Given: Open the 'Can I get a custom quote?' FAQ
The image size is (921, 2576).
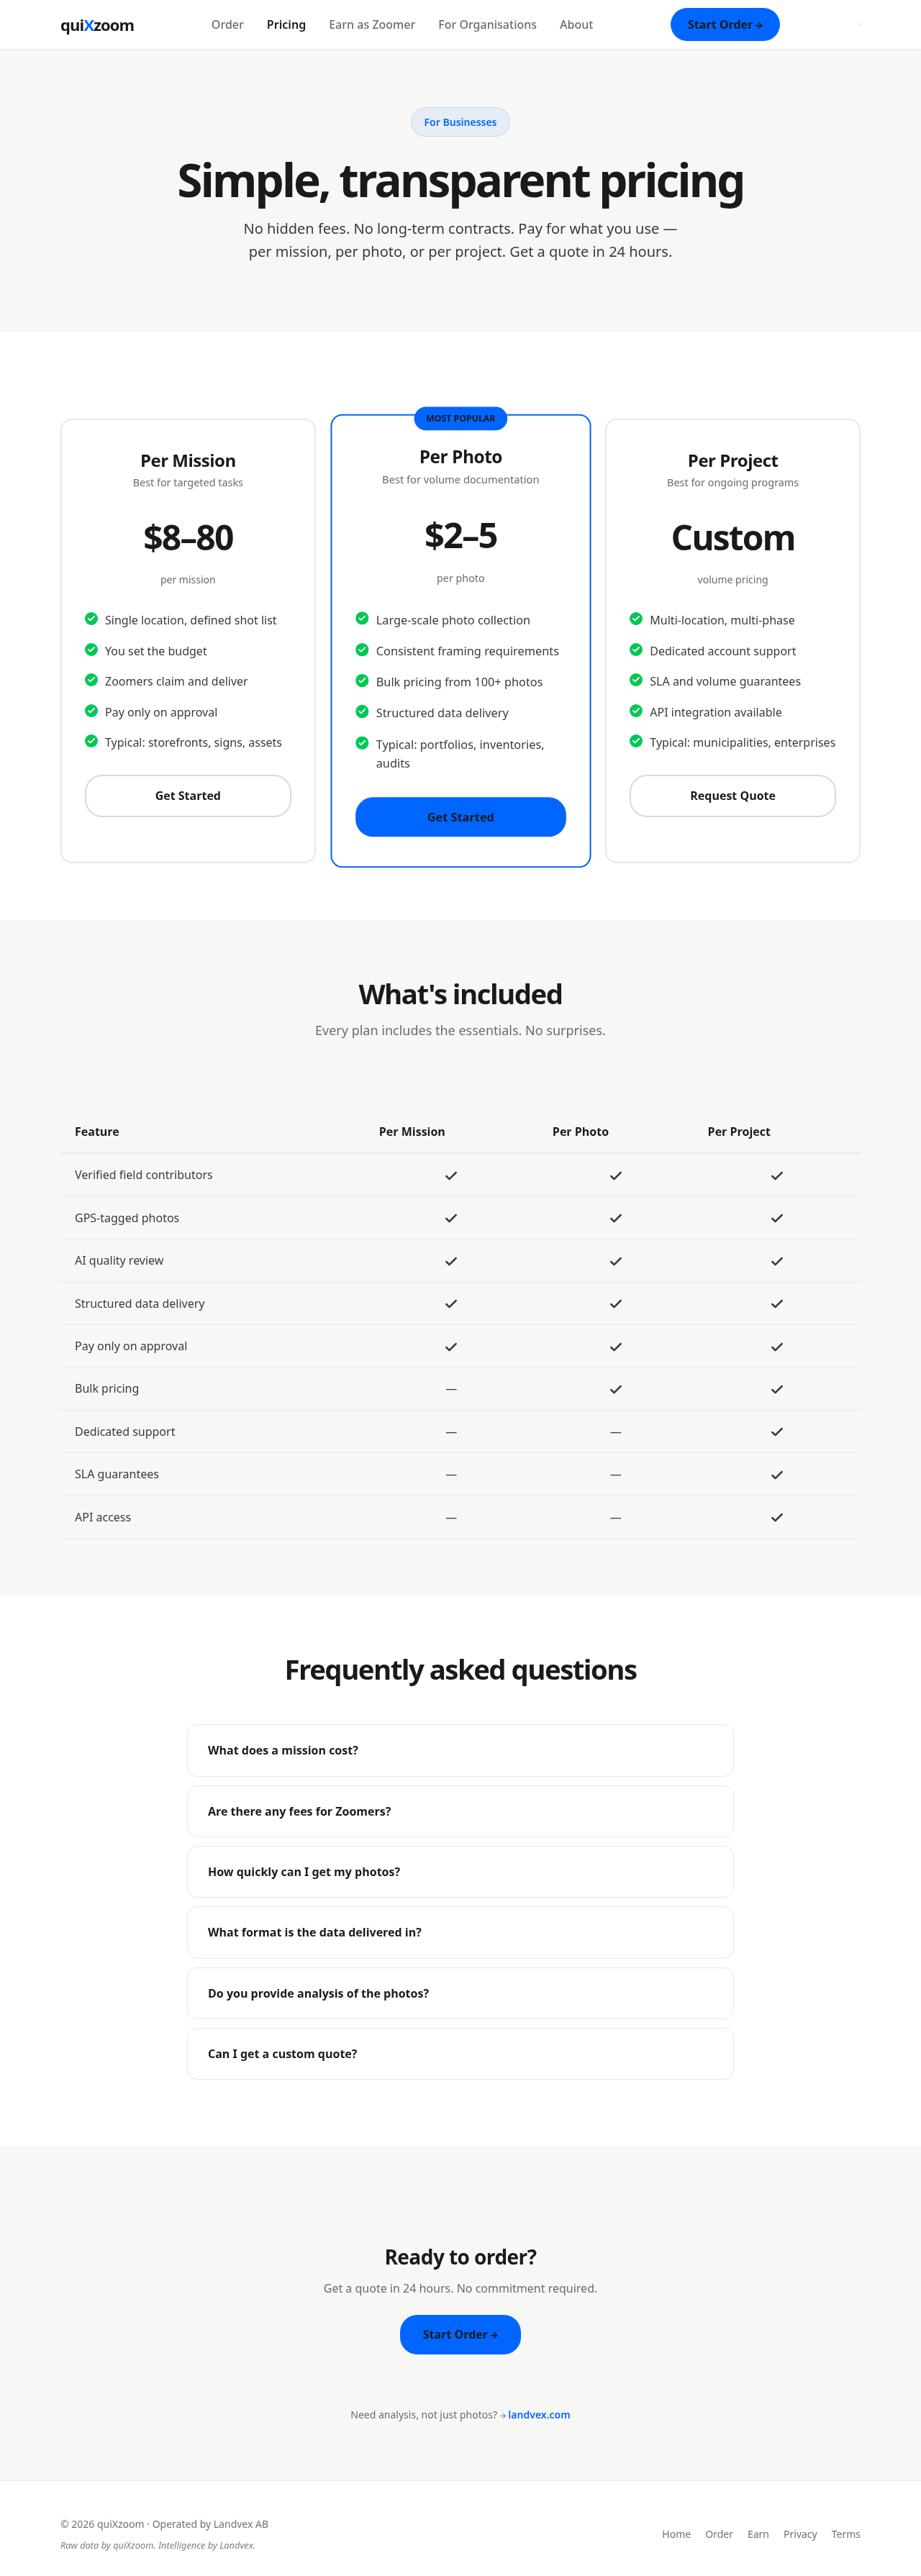Looking at the screenshot, I should (460, 2054).
